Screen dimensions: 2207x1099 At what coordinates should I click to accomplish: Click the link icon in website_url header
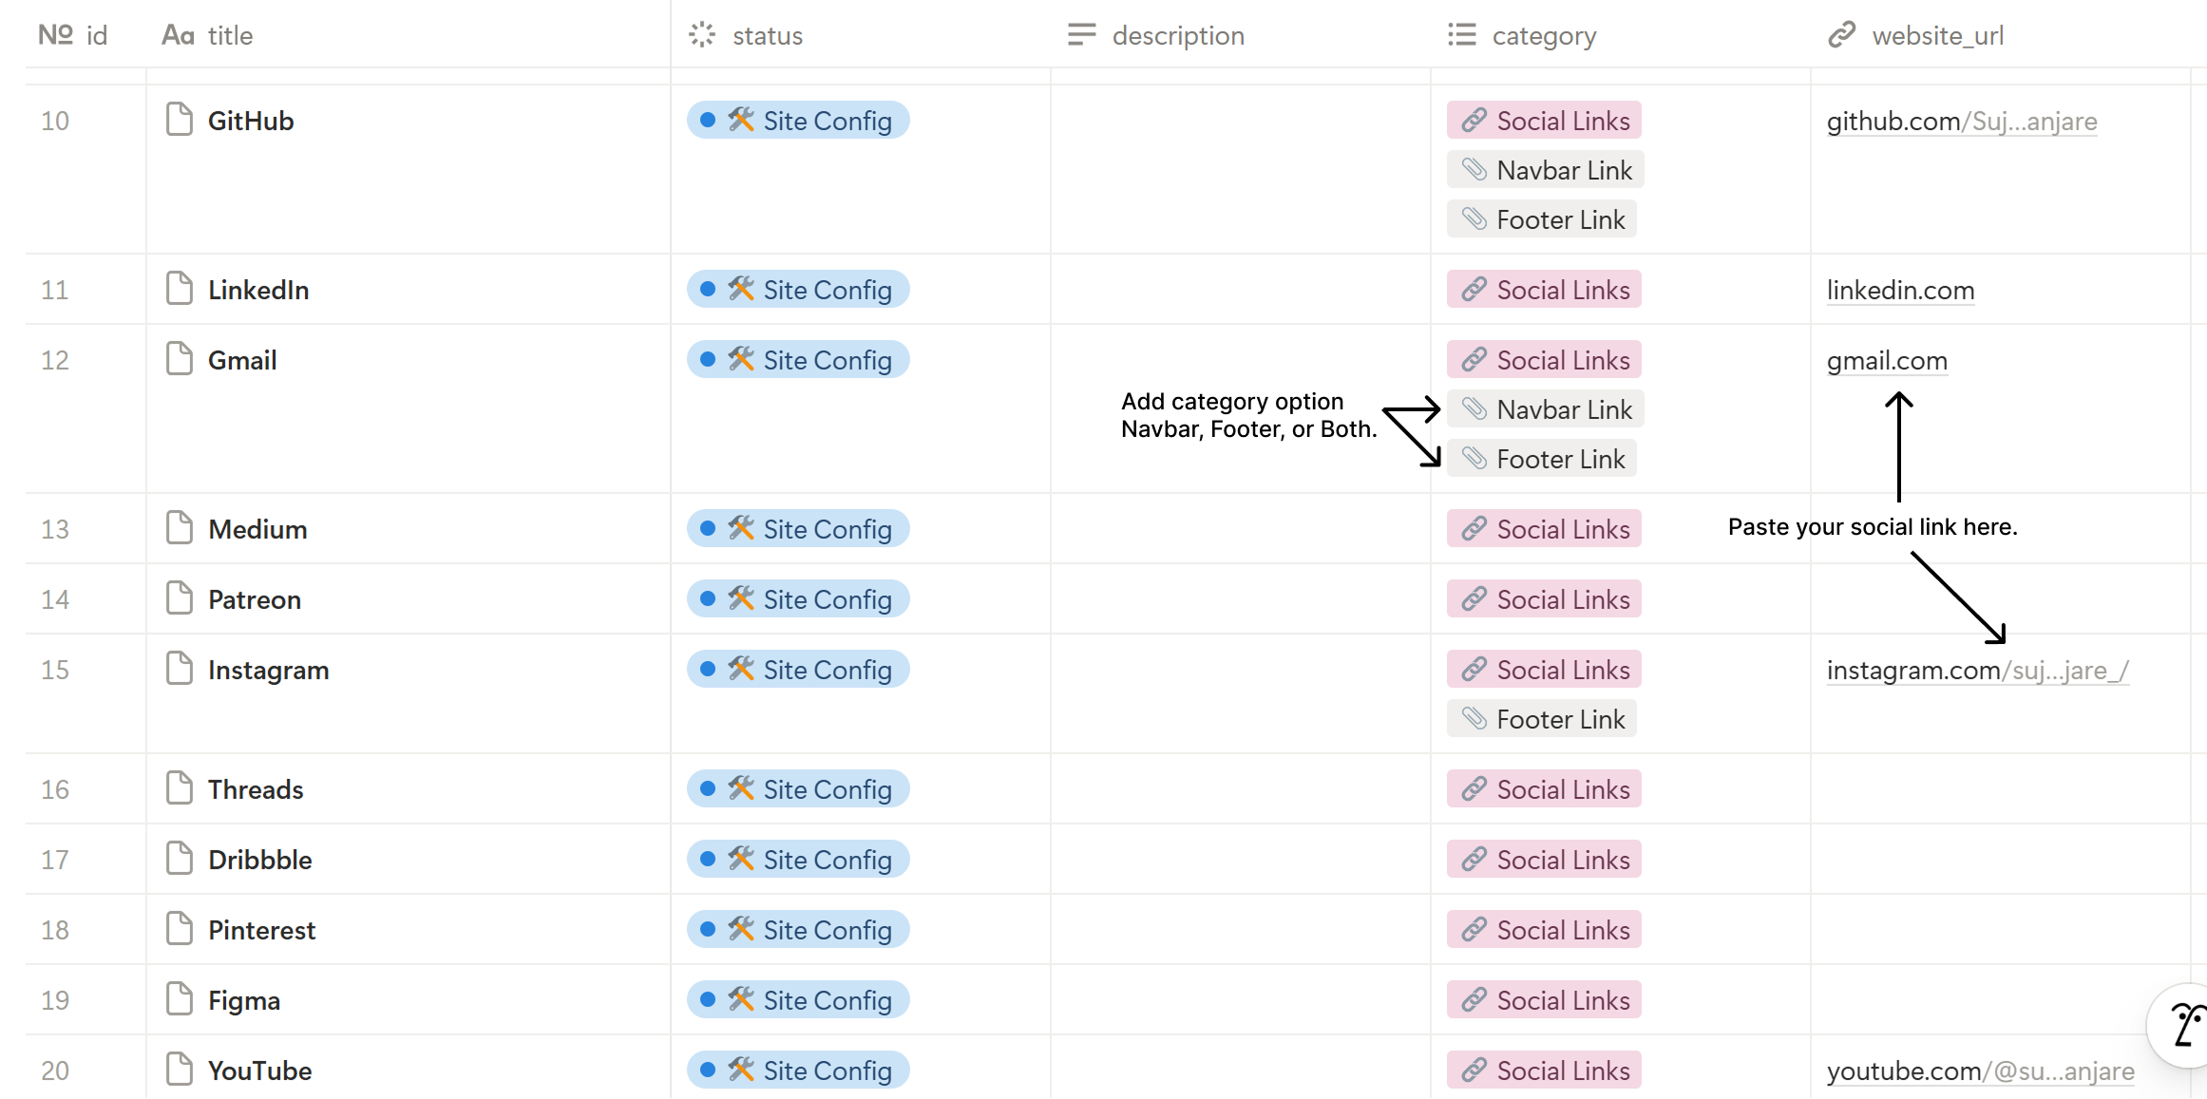1841,35
